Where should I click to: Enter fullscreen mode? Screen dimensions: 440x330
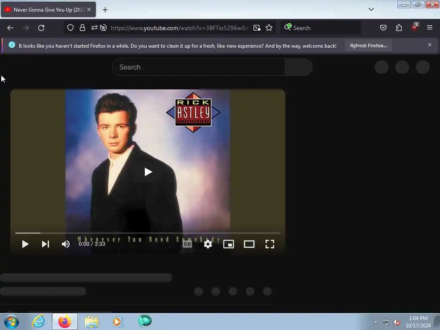coord(270,244)
